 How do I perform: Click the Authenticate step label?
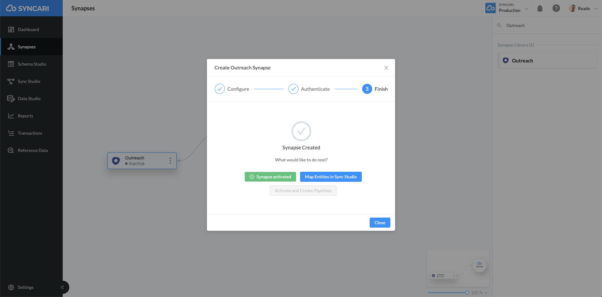click(315, 89)
